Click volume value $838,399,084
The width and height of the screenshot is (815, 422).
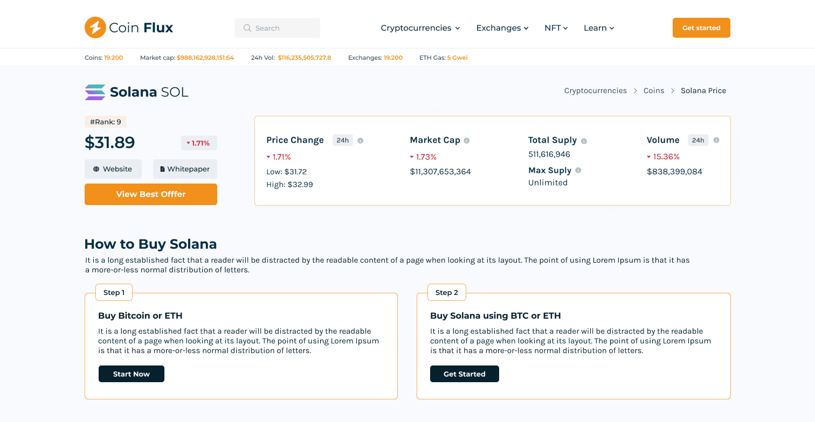tap(674, 172)
